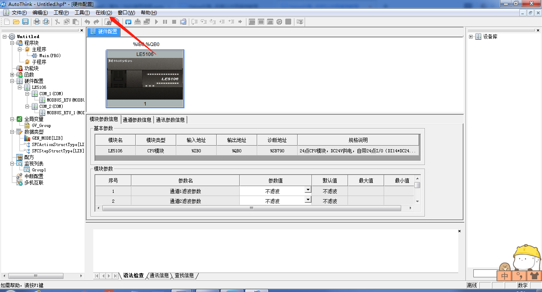Select GEN_MODE[LIB] data type
Image resolution: width=542 pixels, height=292 pixels.
click(x=47, y=138)
